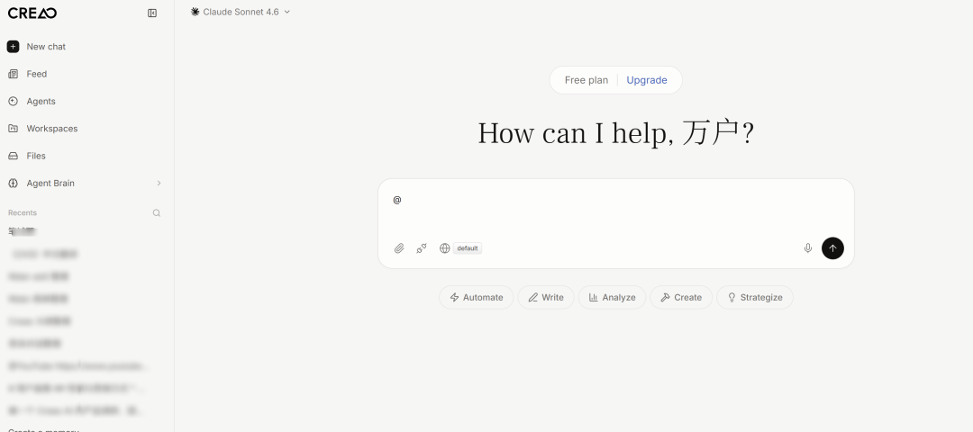Open Workspaces from sidebar
The height and width of the screenshot is (432, 973).
point(51,129)
